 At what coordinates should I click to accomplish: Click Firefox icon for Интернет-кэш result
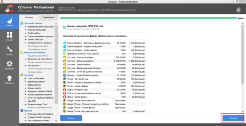tap(64, 79)
